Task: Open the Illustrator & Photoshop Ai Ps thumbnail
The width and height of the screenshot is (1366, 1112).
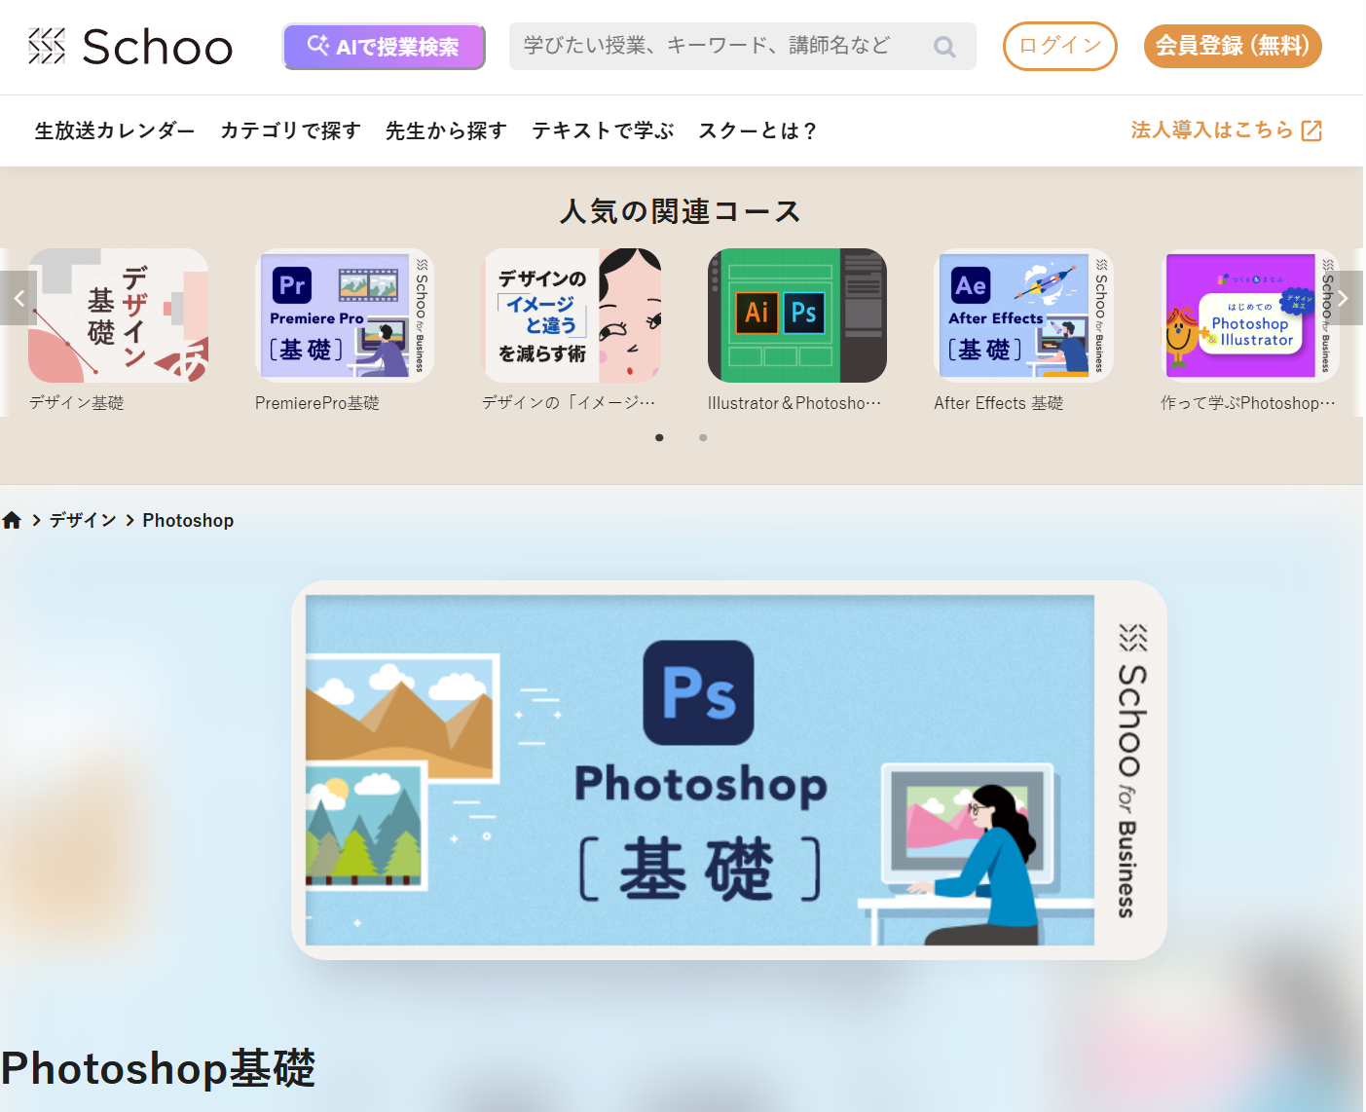Action: tap(797, 315)
